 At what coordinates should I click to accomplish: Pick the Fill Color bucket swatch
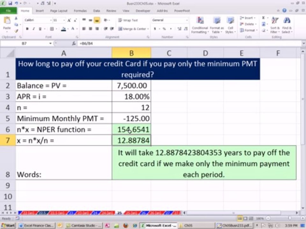point(63,29)
